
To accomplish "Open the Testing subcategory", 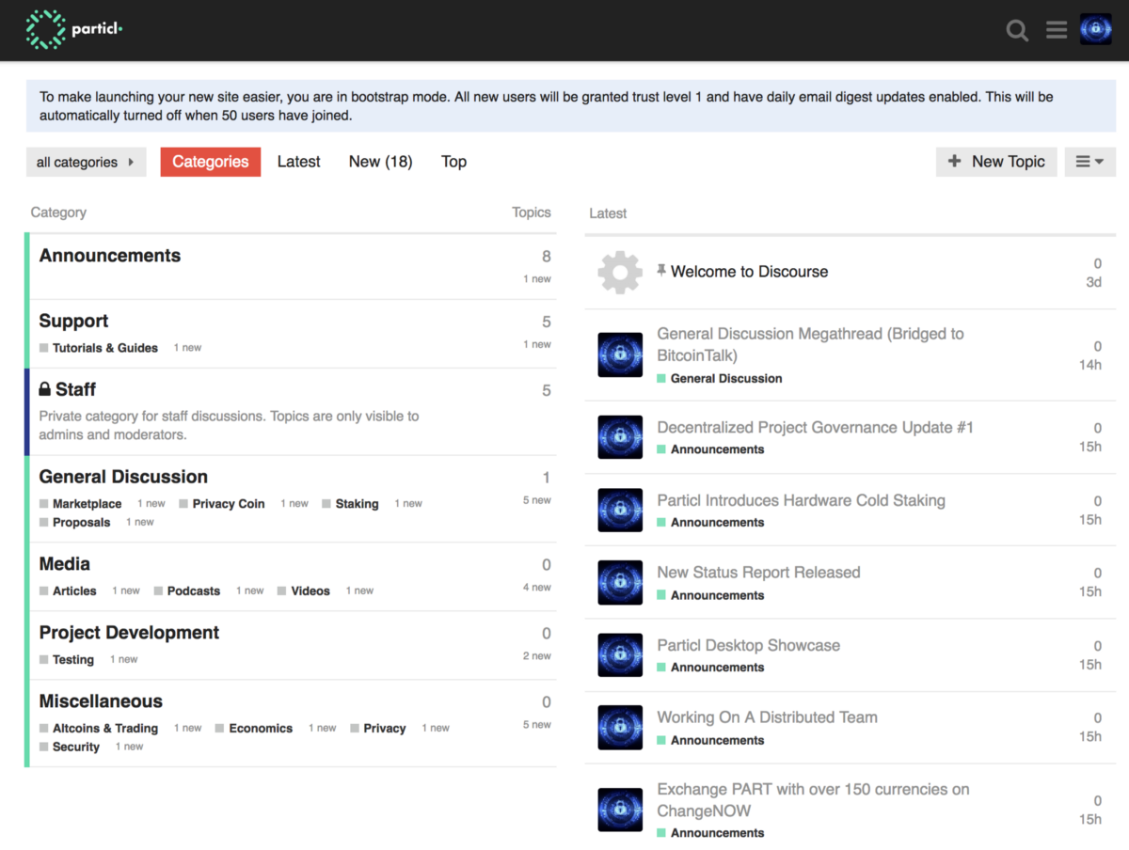I will [73, 660].
